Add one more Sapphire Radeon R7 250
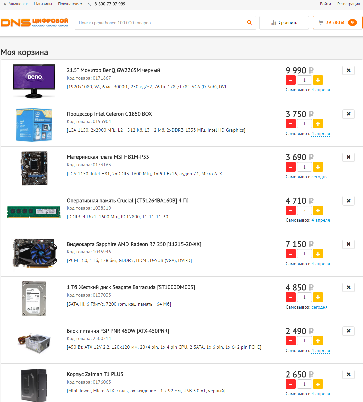 (x=318, y=254)
